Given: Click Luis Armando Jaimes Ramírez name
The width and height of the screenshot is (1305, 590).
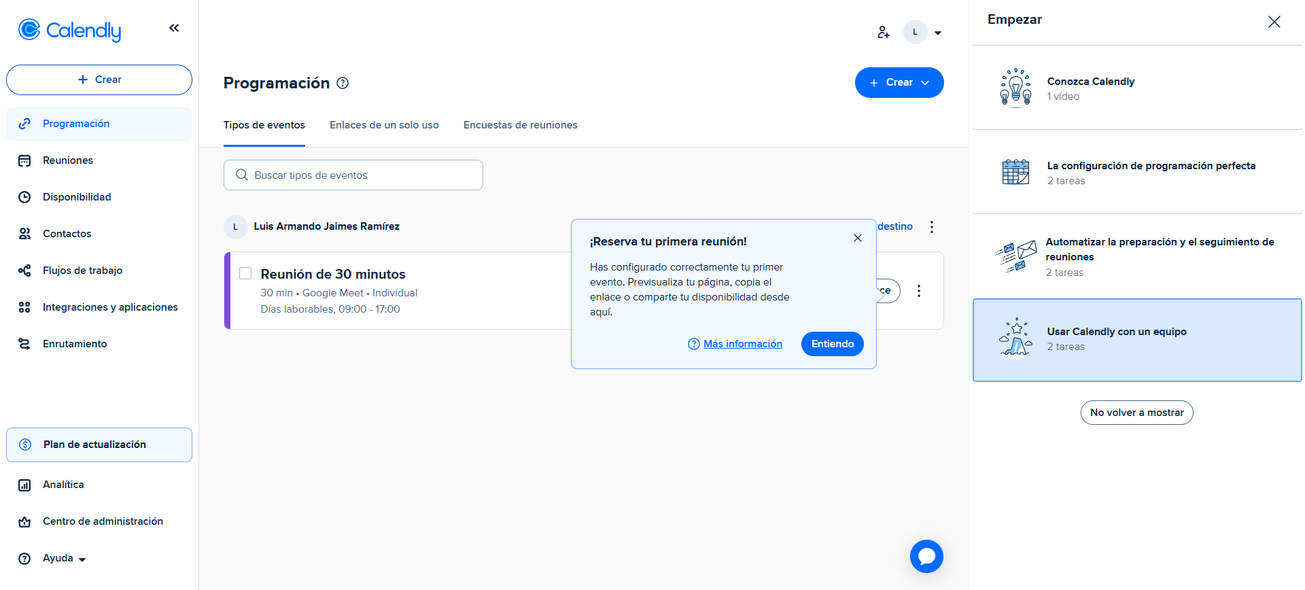Looking at the screenshot, I should (x=327, y=226).
